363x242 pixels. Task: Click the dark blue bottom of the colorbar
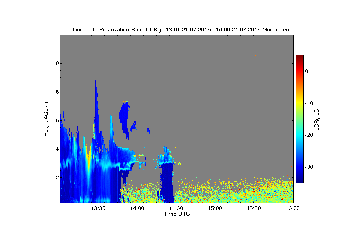pos(300,180)
